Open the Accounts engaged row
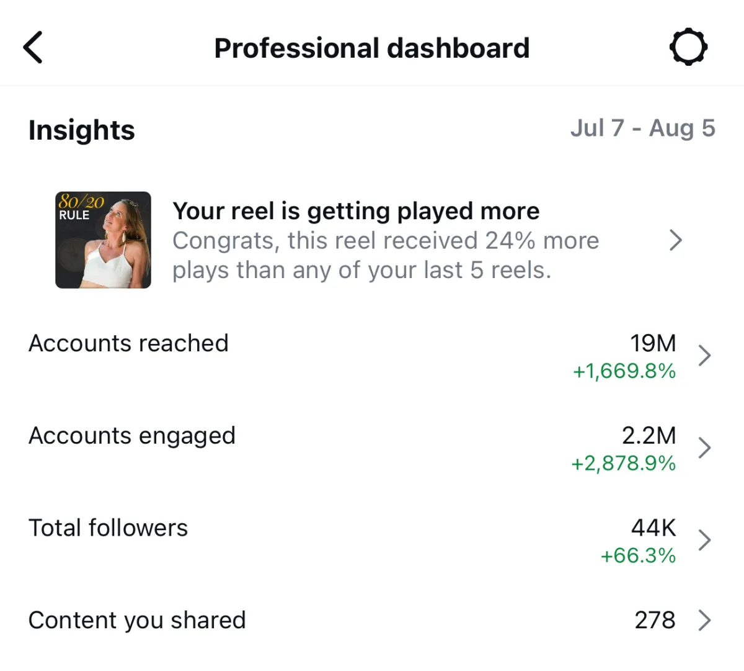 pos(372,448)
